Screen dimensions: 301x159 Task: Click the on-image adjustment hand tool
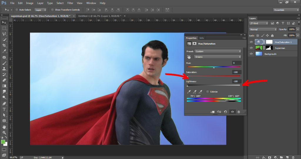point(189,57)
